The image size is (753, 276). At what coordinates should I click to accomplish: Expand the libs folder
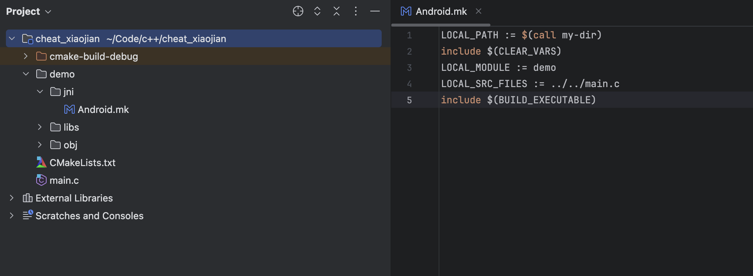pyautogui.click(x=40, y=127)
